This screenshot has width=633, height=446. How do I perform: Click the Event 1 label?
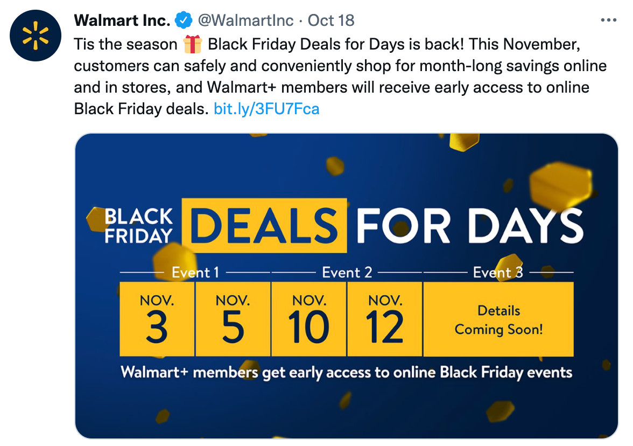(195, 273)
